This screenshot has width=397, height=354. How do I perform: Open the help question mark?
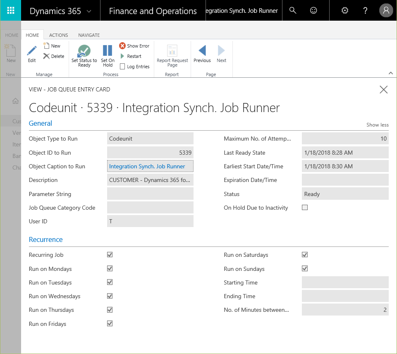tap(365, 10)
